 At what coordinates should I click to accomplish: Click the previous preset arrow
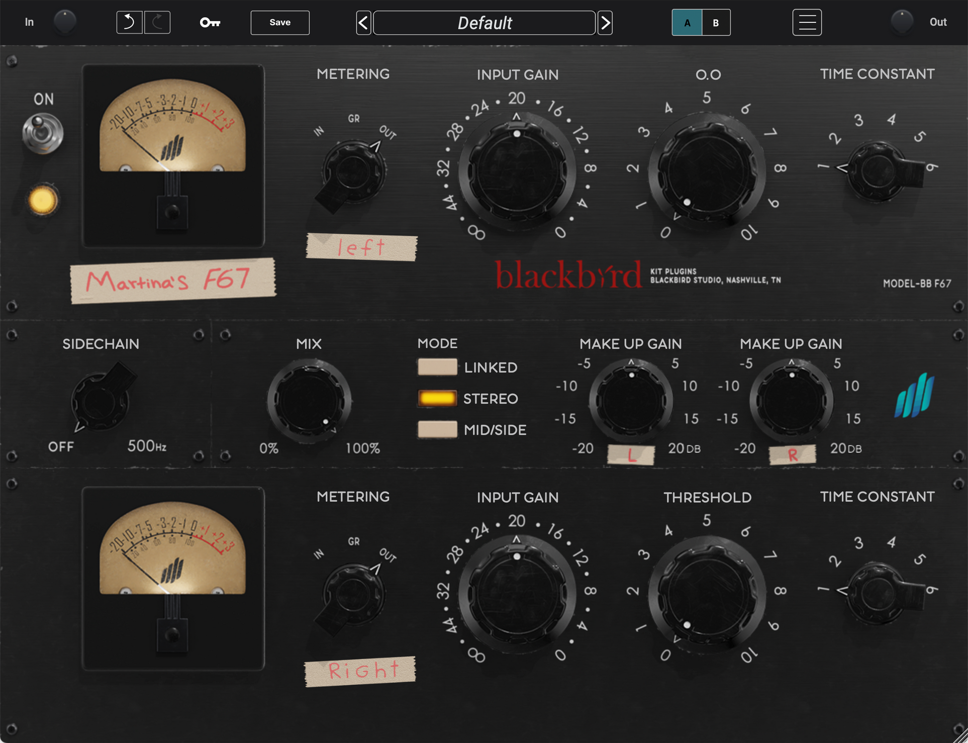click(x=363, y=22)
